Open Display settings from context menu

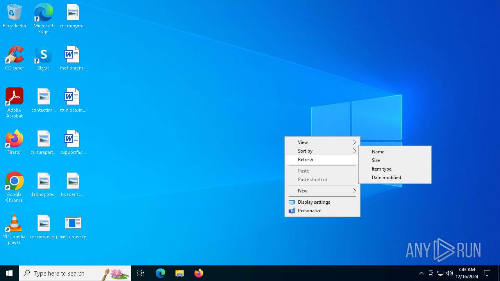(x=322, y=202)
